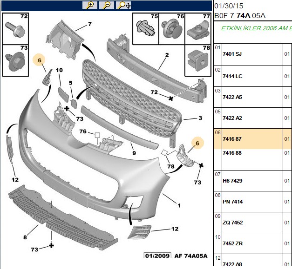This screenshot has width=292, height=269.
Task: Click row index 07 in parts table
Action: (217, 174)
